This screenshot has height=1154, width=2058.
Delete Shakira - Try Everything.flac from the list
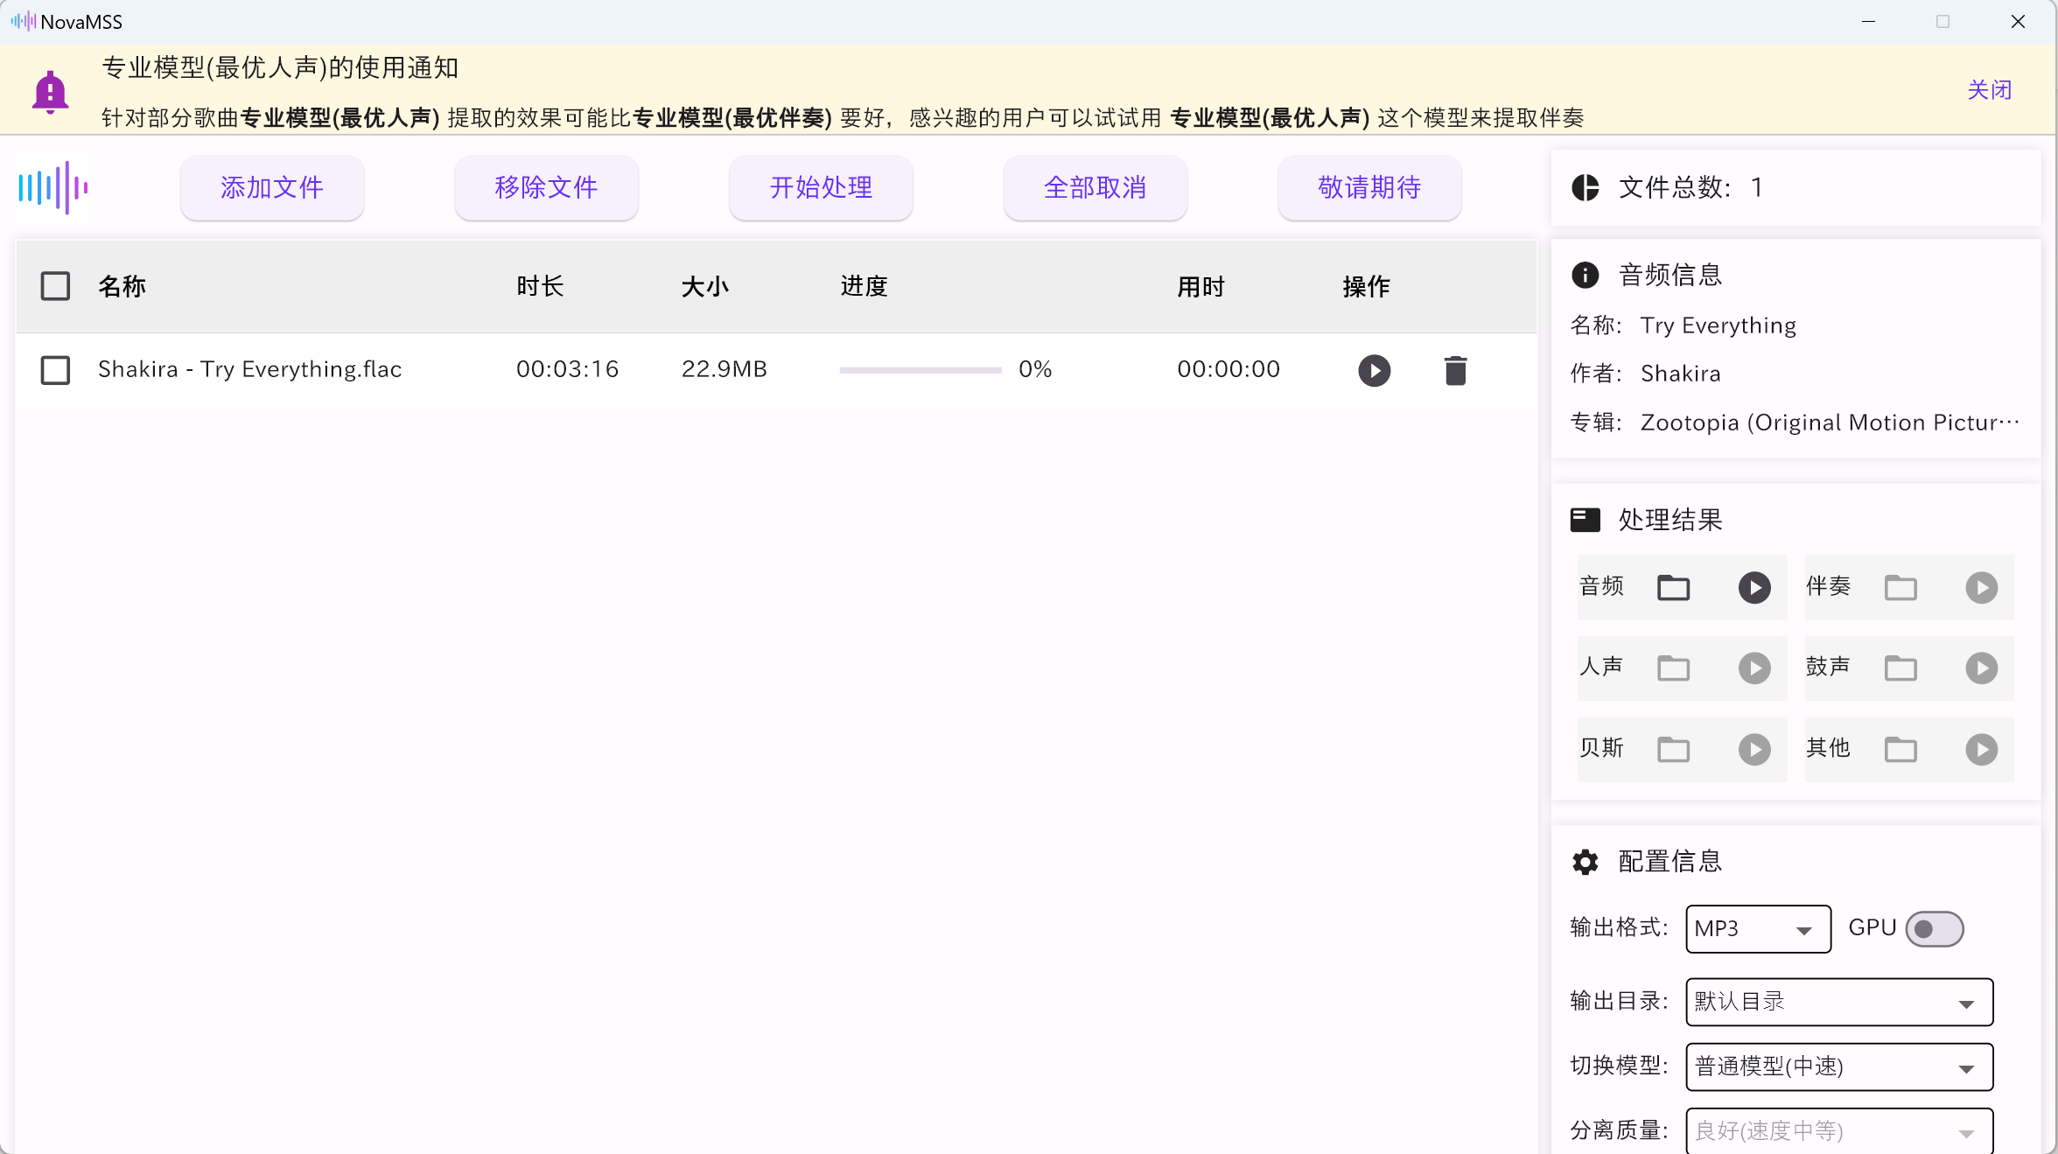1455,370
